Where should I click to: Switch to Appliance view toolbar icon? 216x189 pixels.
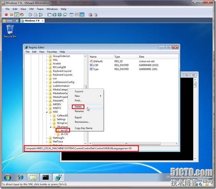[x=77, y=15]
